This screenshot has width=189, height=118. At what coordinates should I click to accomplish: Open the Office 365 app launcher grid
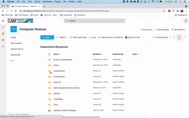(x=3, y=21)
